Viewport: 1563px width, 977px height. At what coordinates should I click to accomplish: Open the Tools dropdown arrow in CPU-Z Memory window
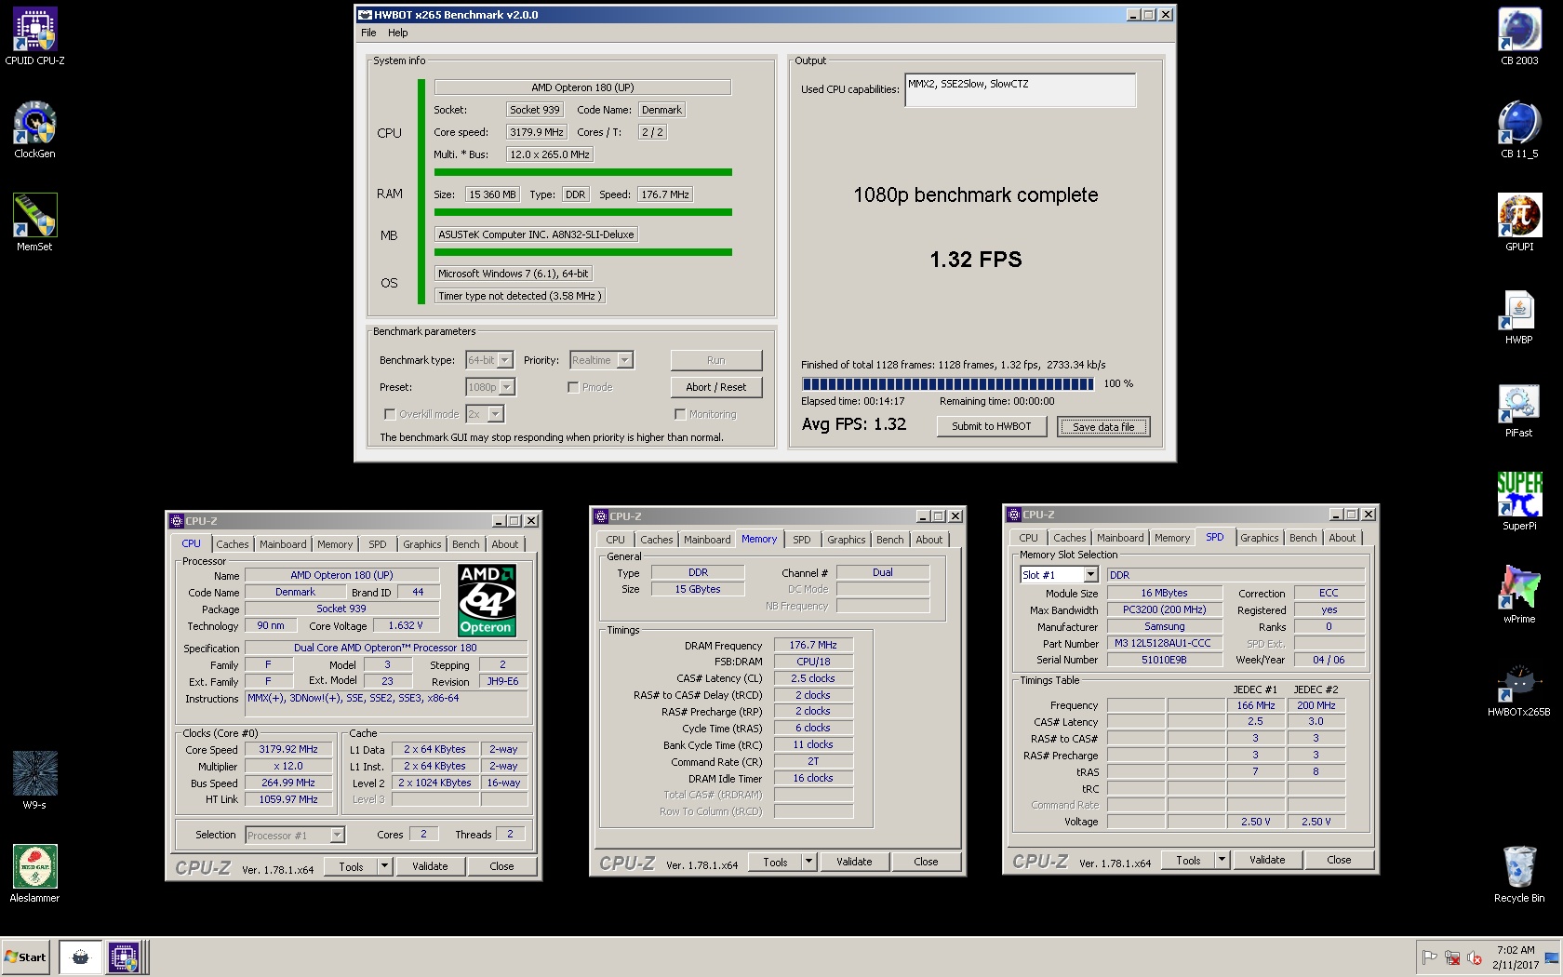(808, 862)
